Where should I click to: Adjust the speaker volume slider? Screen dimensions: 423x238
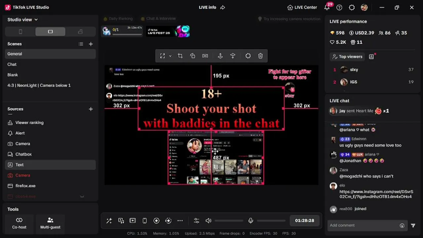click(229, 220)
